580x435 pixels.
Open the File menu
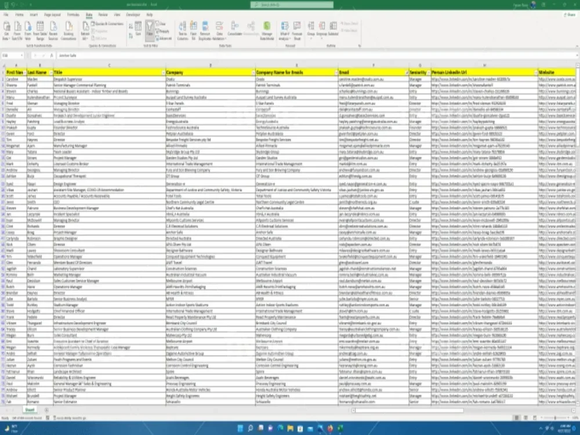tap(6, 15)
